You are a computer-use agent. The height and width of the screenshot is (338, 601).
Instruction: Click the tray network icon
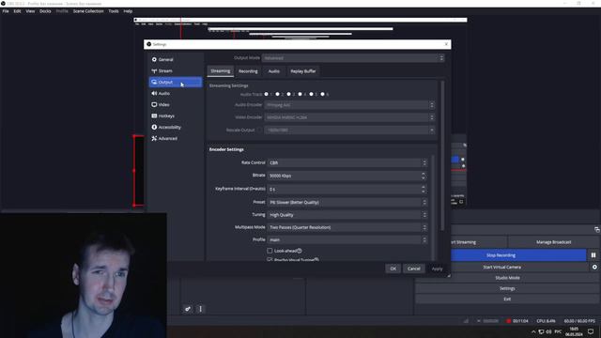(541, 331)
